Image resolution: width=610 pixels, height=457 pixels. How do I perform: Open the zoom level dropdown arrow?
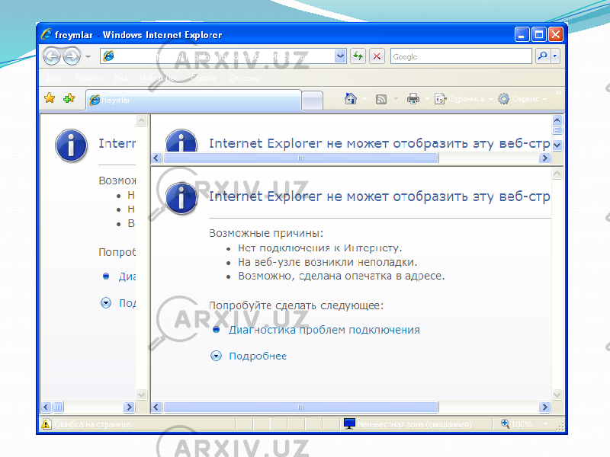[545, 423]
